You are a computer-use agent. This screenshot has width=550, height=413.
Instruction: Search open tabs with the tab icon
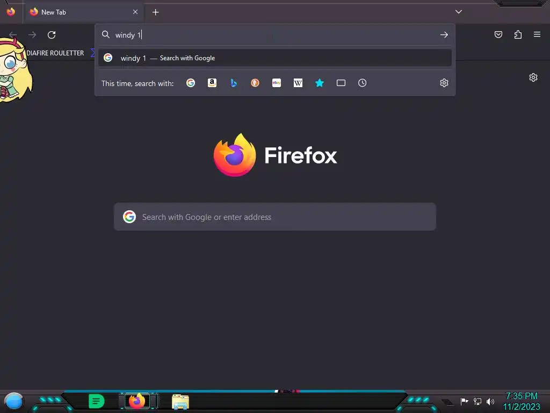341,83
